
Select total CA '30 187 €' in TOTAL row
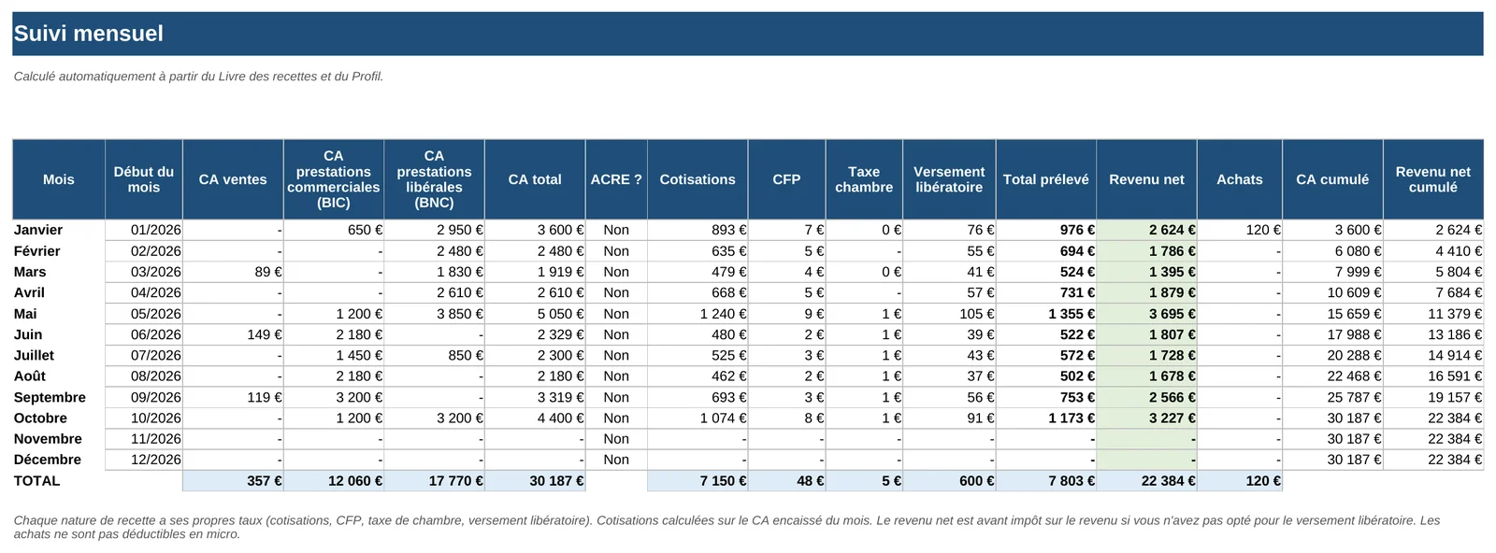click(x=535, y=481)
